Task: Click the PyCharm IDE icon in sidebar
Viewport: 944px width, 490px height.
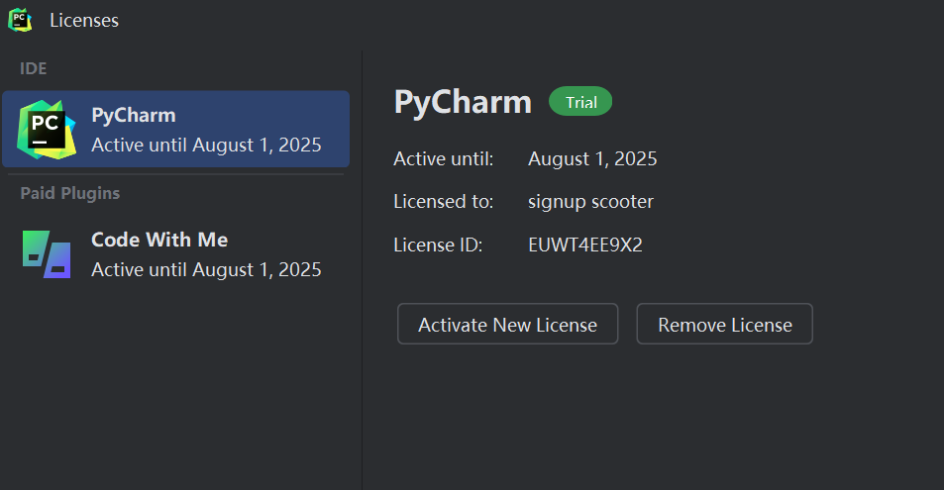Action: (47, 130)
